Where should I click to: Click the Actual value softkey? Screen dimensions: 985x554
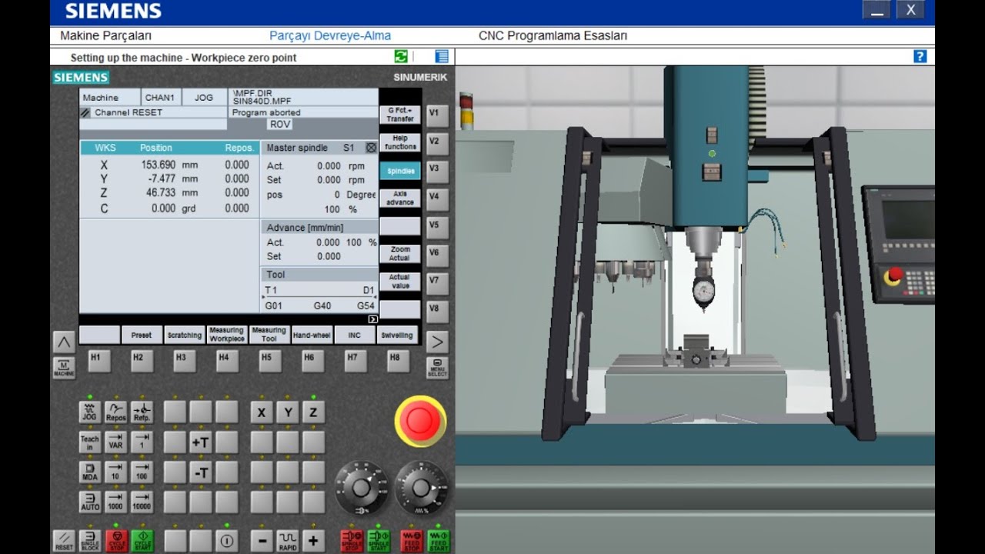point(399,282)
